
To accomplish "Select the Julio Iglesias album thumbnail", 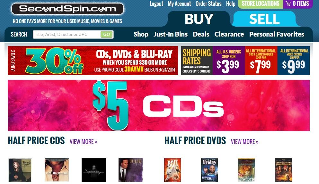I will point(131,170).
